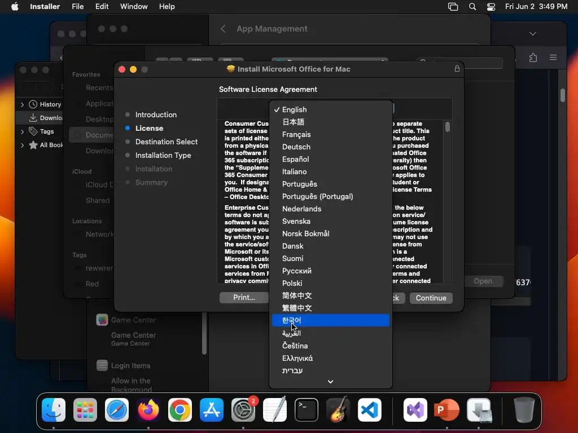Image resolution: width=578 pixels, height=433 pixels.
Task: Click the lock icon in installer title bar
Action: coord(457,69)
